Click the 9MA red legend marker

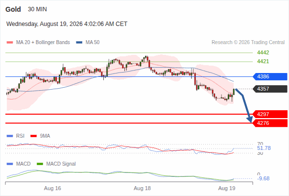point(33,136)
